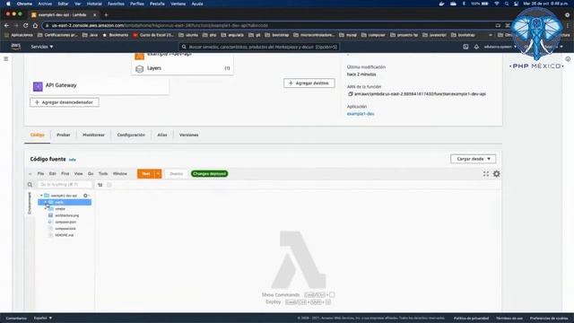Focus the Go to Anything input field

pos(65,185)
